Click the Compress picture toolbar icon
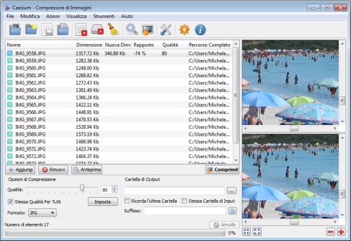Screen dimensions: 351x241 pos(148,29)
